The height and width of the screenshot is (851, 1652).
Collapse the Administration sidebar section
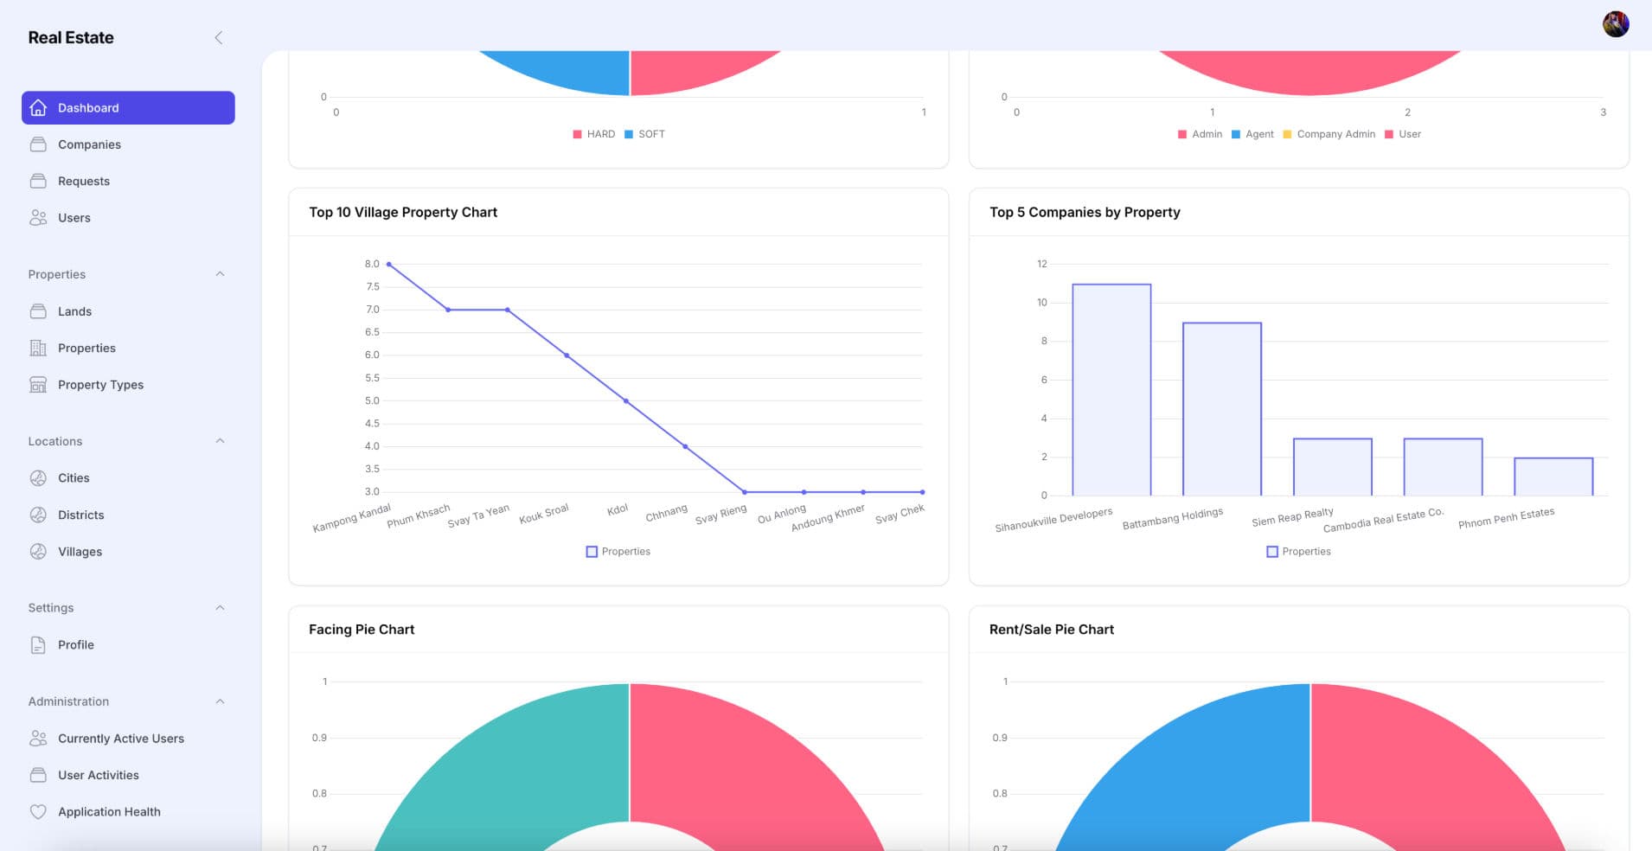click(220, 701)
